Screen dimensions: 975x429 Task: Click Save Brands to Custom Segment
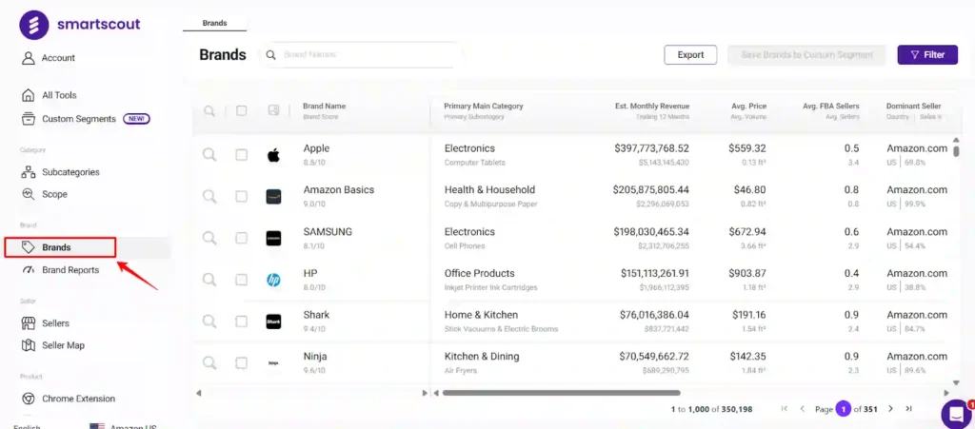pyautogui.click(x=807, y=54)
